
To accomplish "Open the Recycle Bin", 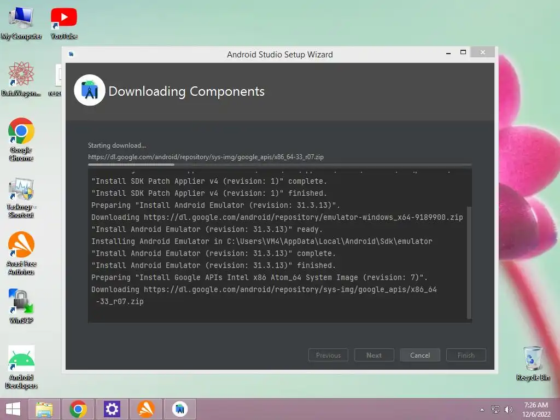I will click(533, 363).
